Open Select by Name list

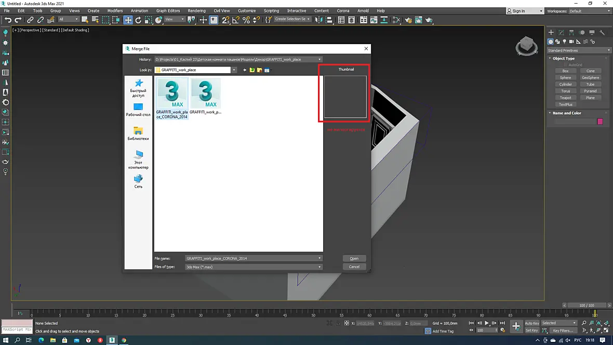(95, 20)
